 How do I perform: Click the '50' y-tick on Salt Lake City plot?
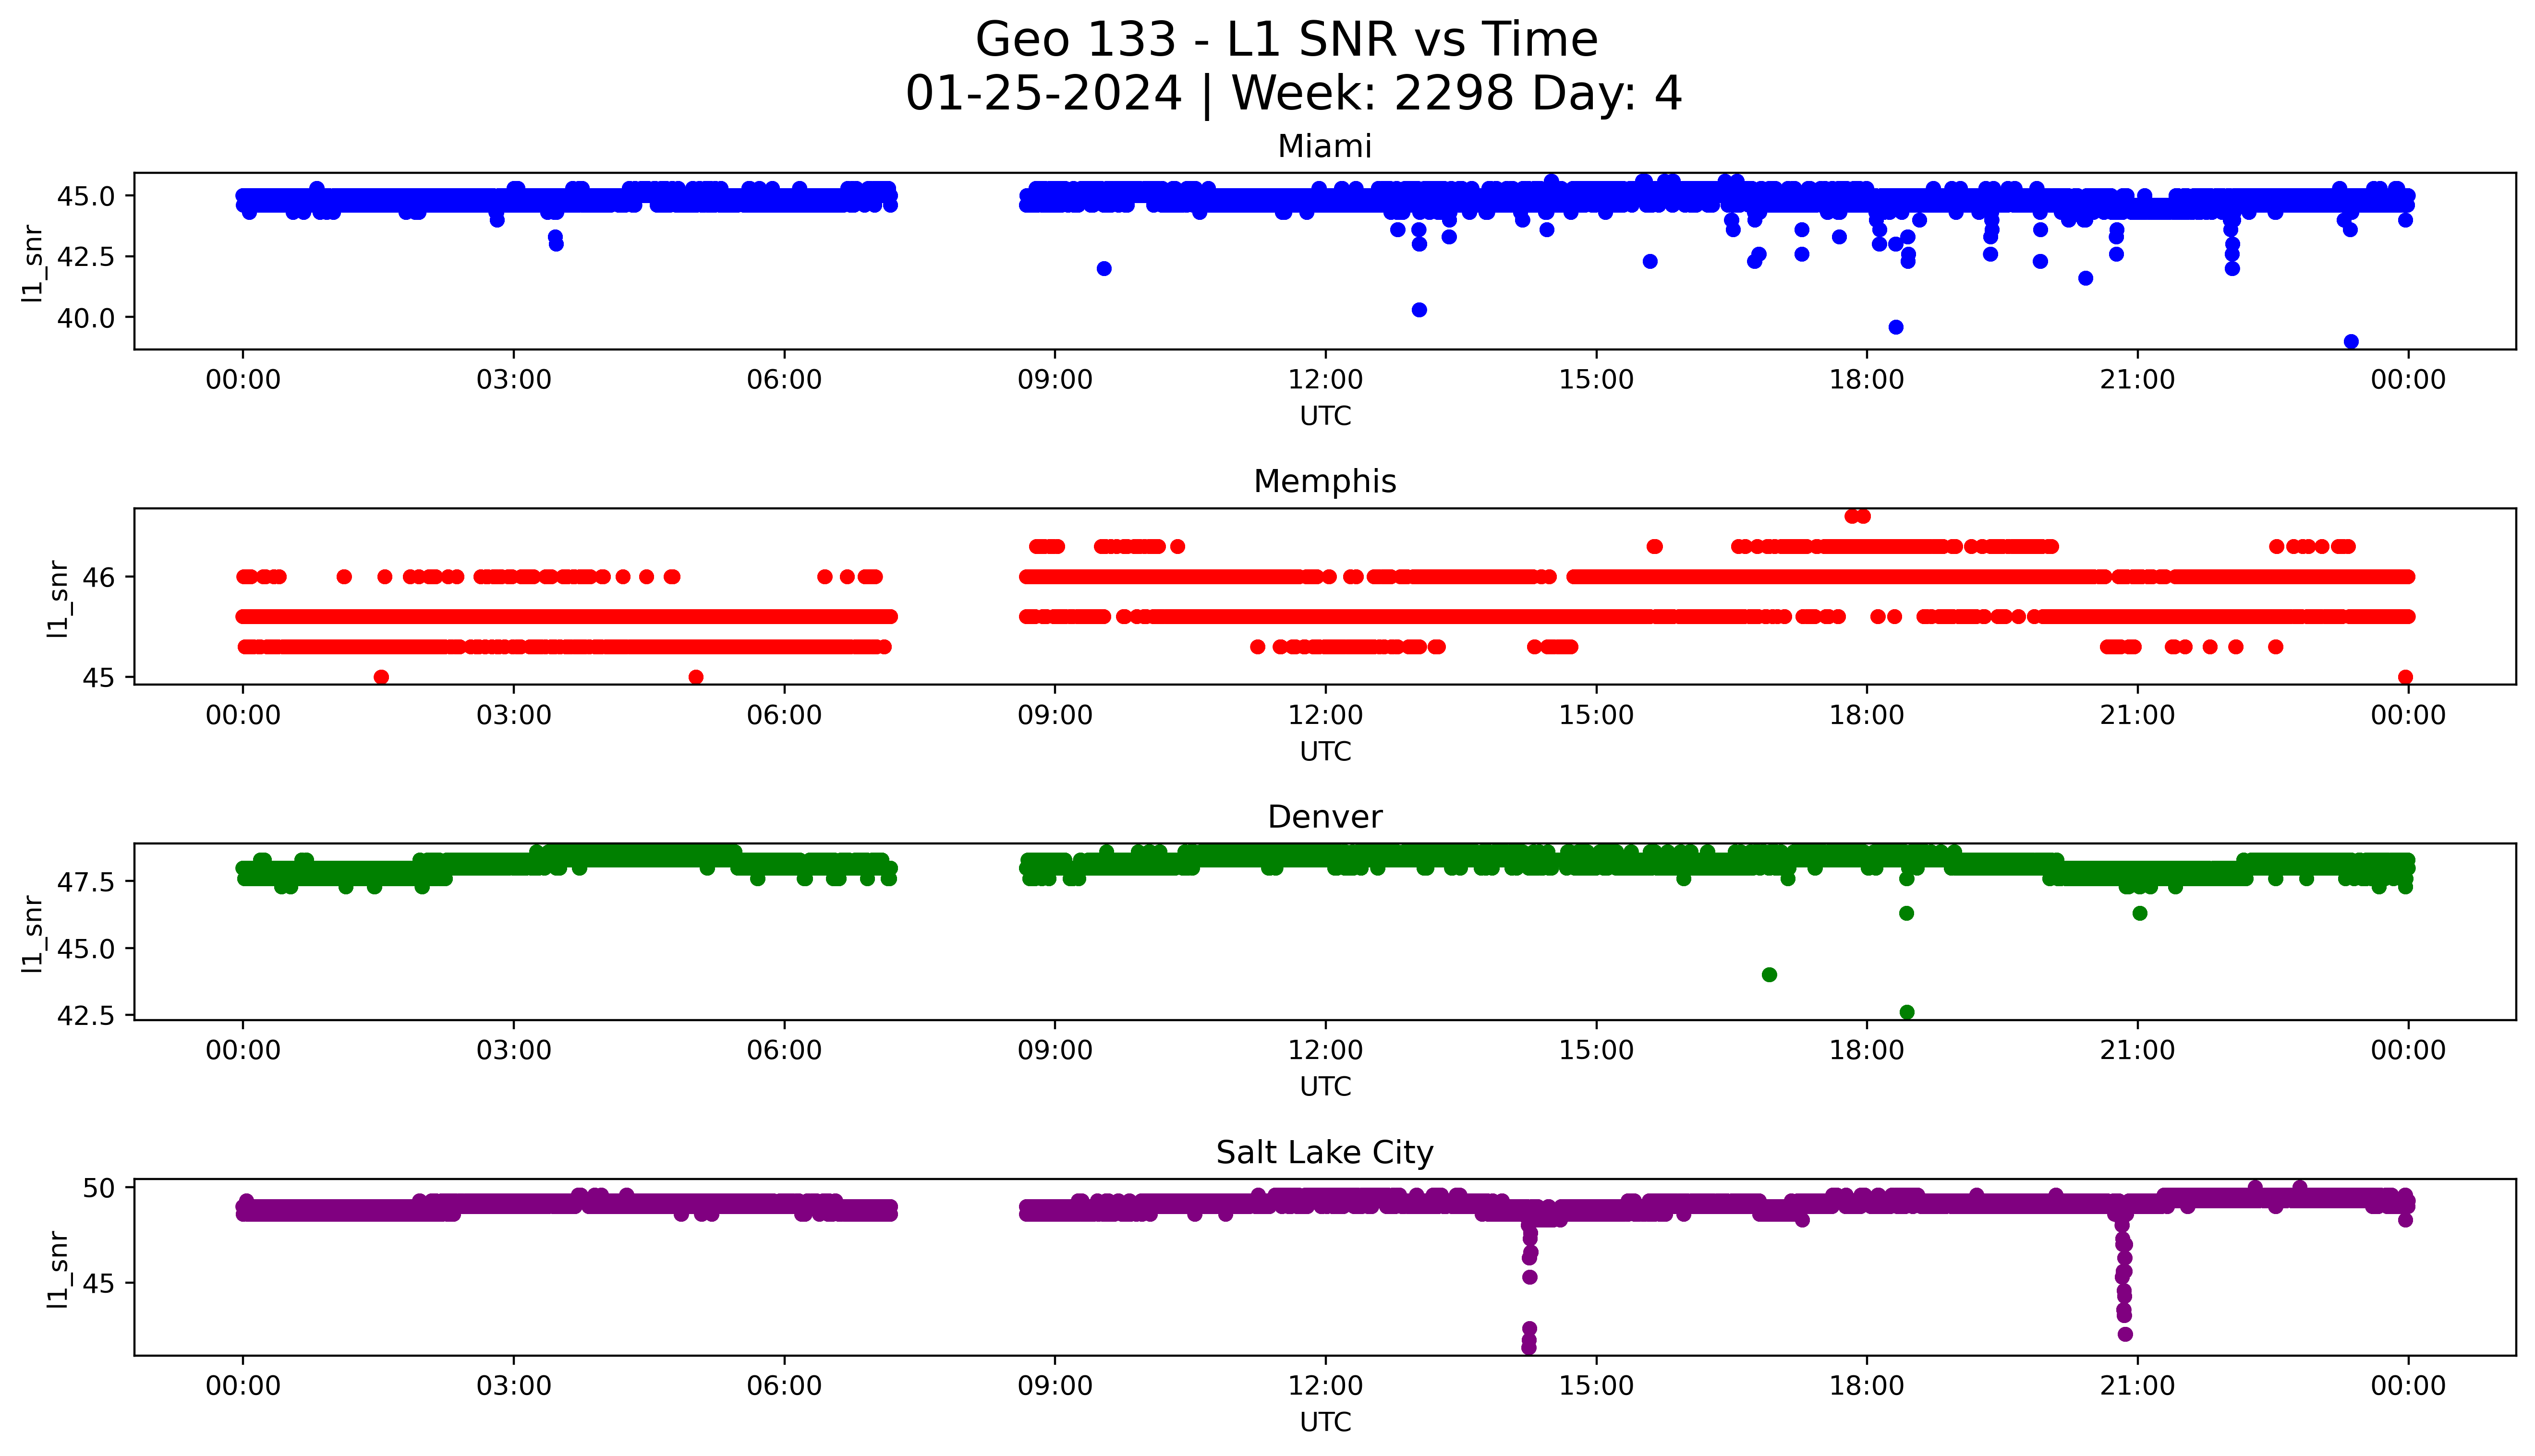point(100,1188)
